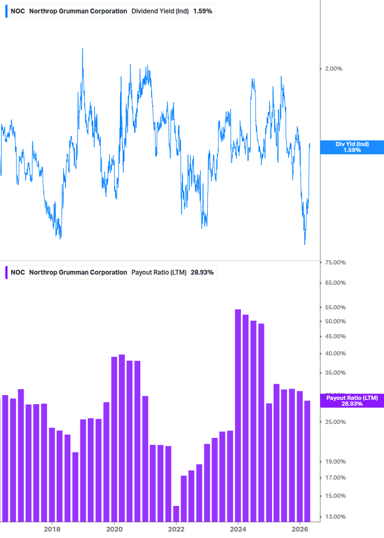Click the 15.00% axis label
This screenshot has width=384, height=538.
tap(335, 496)
